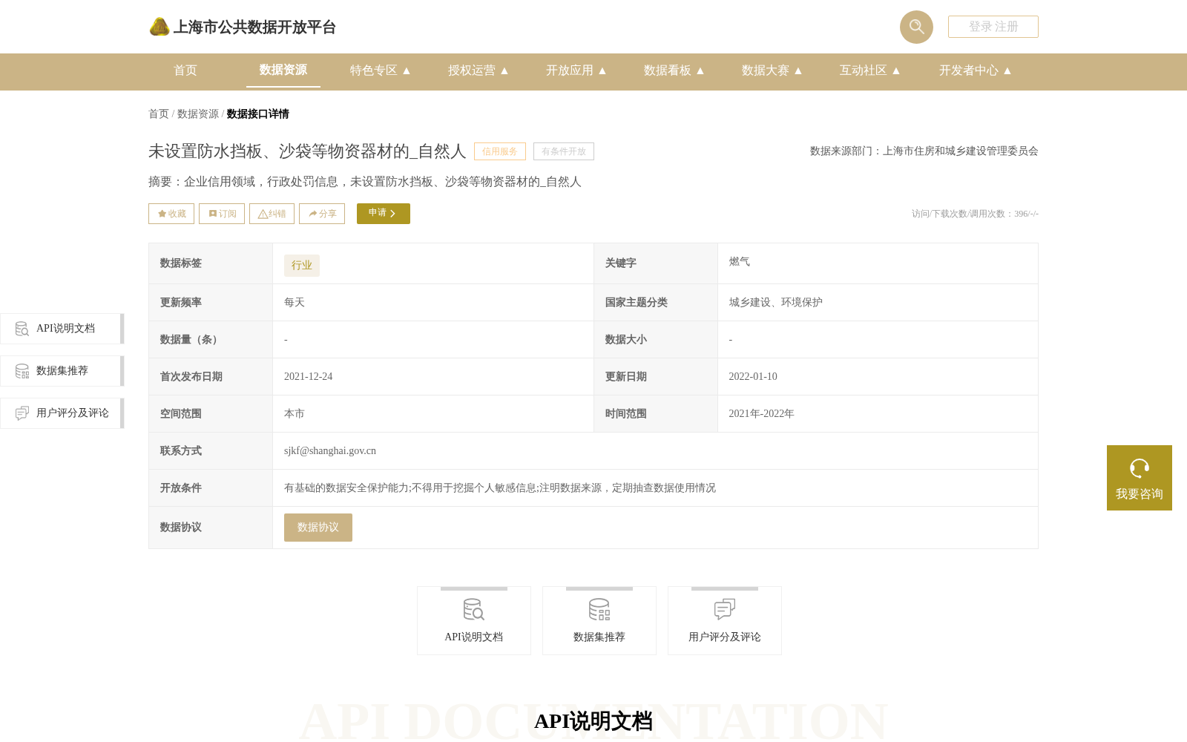The width and height of the screenshot is (1187, 742).
Task: Open search with the magnifier icon
Action: pyautogui.click(x=916, y=27)
